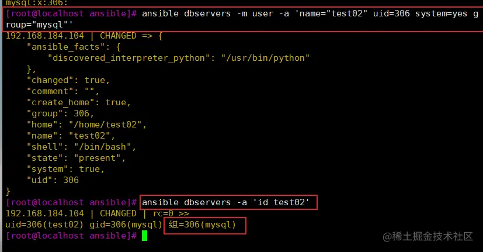Select the "create_home": true line
Viewport: 483px width, 252px height.
[78, 102]
